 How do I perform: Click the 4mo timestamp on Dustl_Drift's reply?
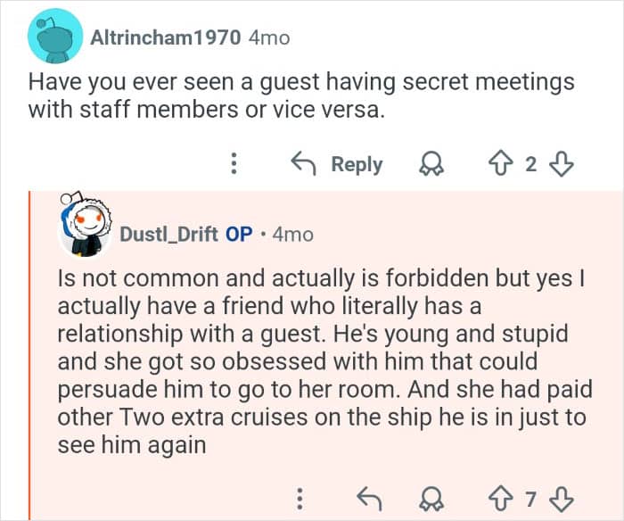292,234
